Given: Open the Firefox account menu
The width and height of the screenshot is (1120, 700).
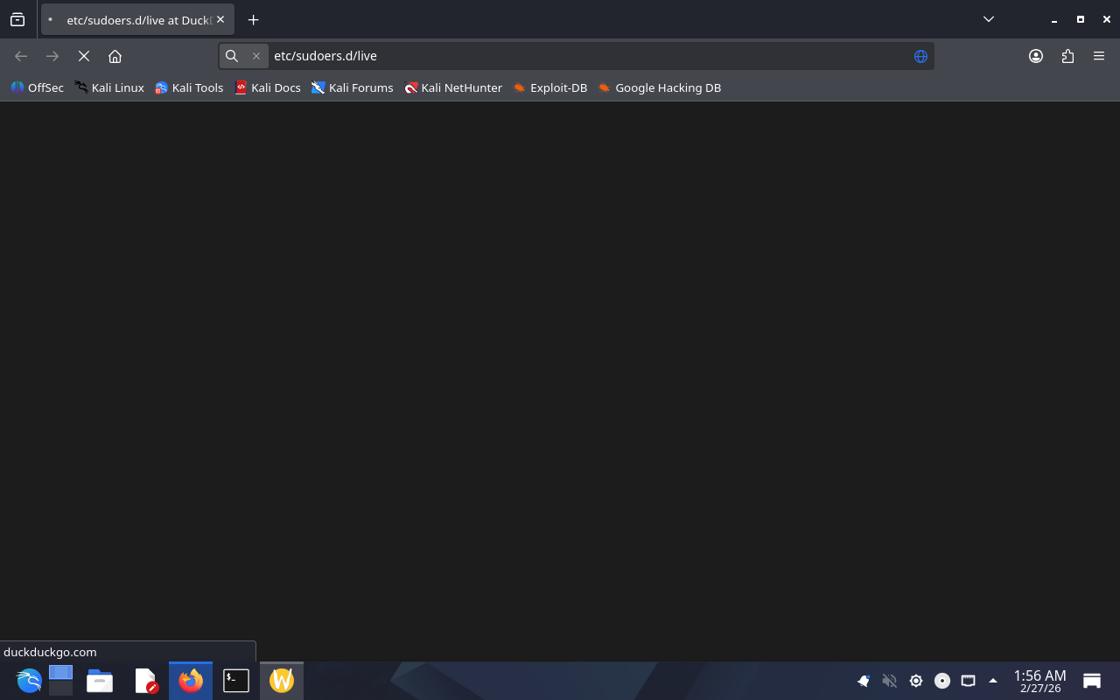Looking at the screenshot, I should pos(1036,56).
